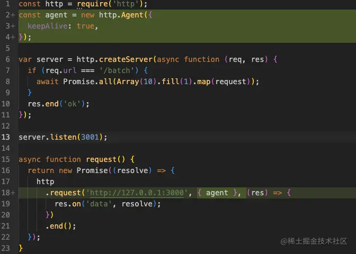Image resolution: width=356 pixels, height=254 pixels.
Task: Click 'http.Agent' in the agent declaration
Action: click(x=121, y=15)
